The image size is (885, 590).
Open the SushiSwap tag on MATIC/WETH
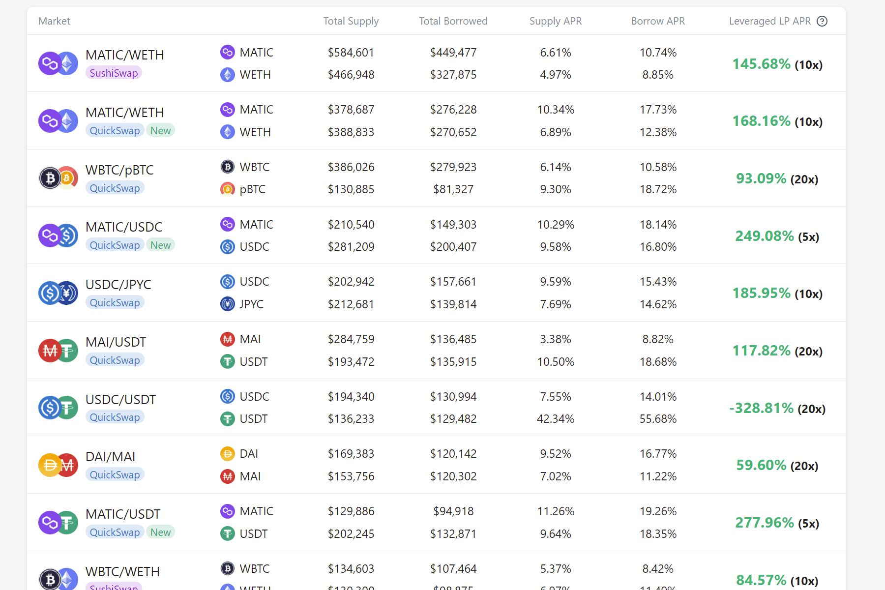click(x=114, y=72)
